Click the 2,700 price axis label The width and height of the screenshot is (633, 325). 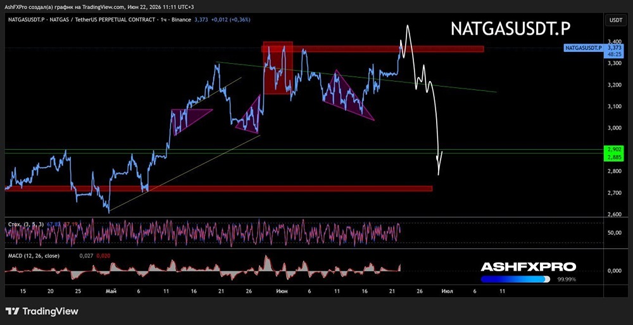pyautogui.click(x=613, y=193)
